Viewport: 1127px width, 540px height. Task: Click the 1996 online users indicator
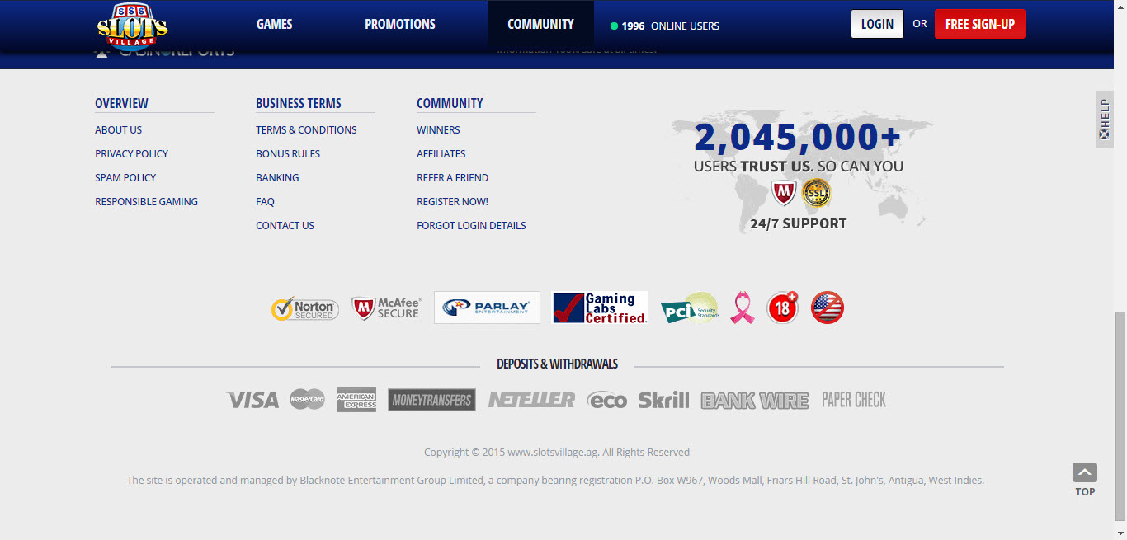pyautogui.click(x=665, y=26)
